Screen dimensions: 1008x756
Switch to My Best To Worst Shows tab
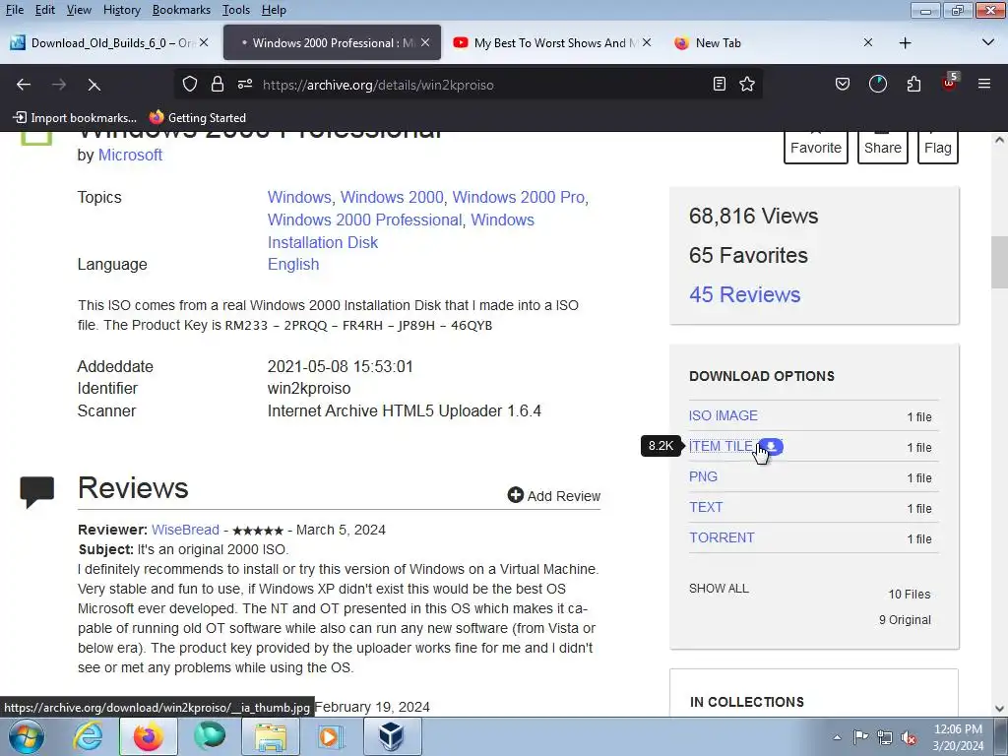coord(551,43)
